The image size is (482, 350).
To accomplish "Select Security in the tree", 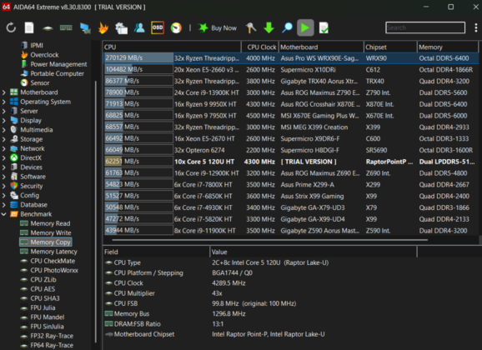I will click(x=31, y=186).
